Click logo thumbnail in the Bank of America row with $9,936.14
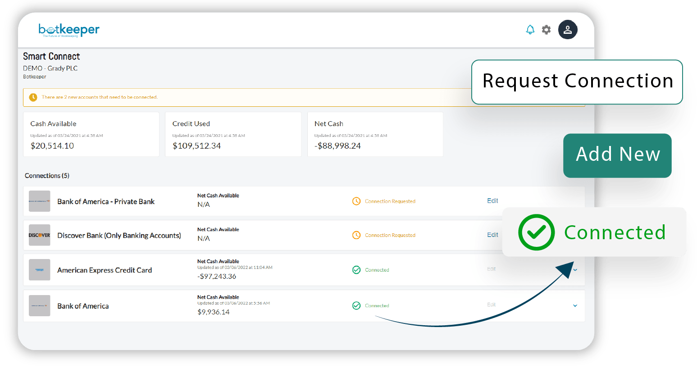Image resolution: width=697 pixels, height=373 pixels. [40, 305]
